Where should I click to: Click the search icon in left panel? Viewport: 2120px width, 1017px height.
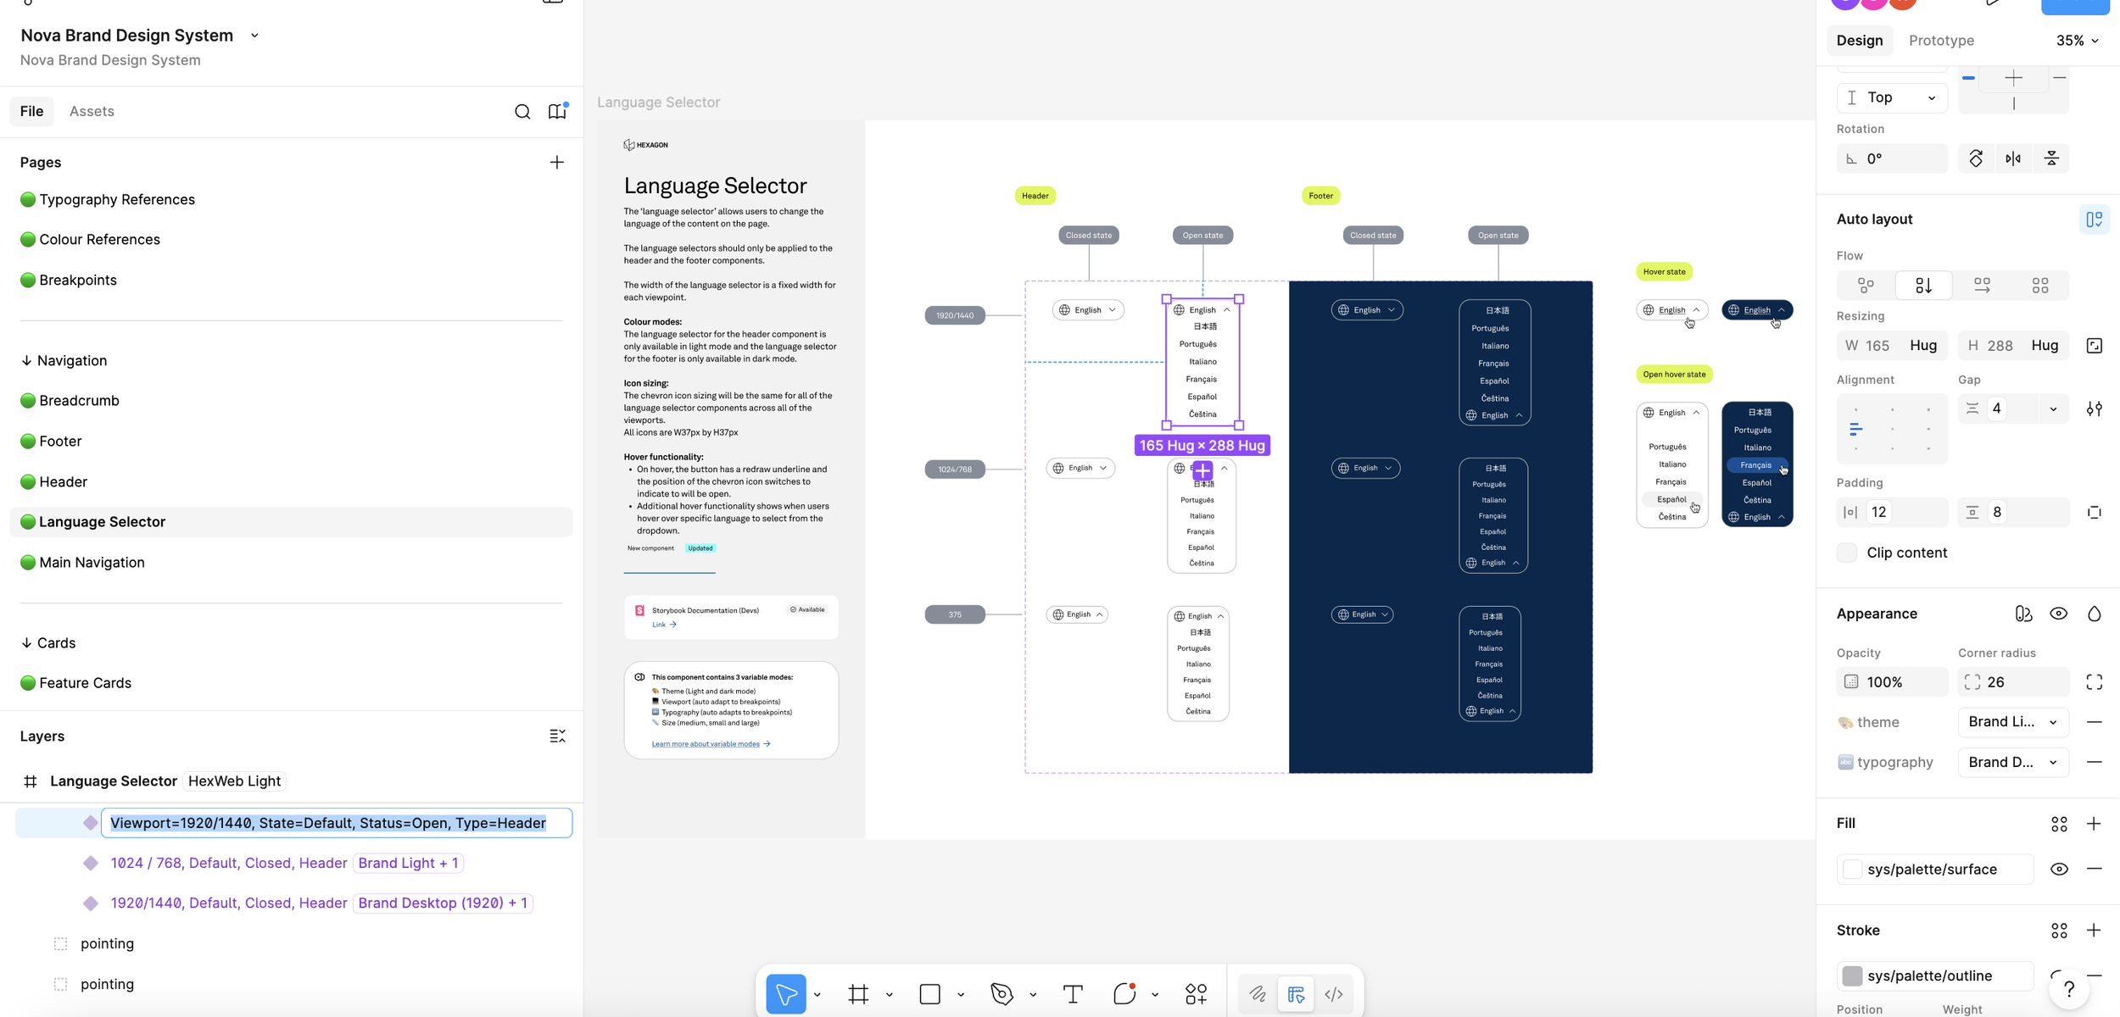[x=522, y=112]
